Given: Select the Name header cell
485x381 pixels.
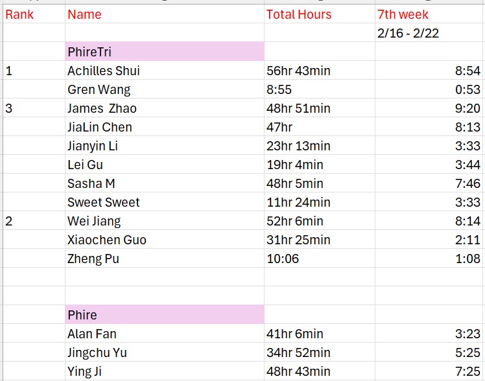Looking at the screenshot, I should point(165,14).
